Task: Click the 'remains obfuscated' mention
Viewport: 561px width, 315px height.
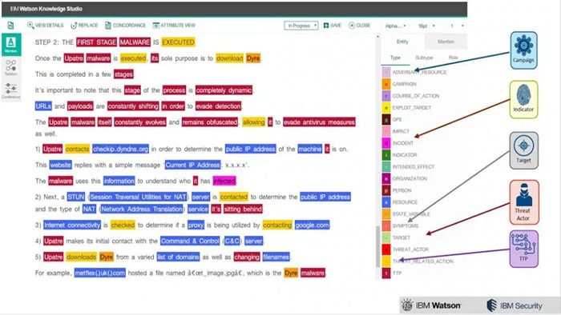Action: pyautogui.click(x=210, y=122)
